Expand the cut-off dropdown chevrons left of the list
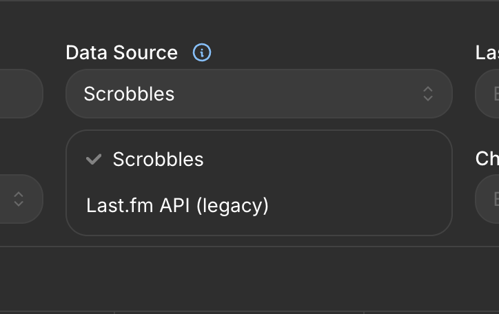This screenshot has width=499, height=314. [19, 199]
